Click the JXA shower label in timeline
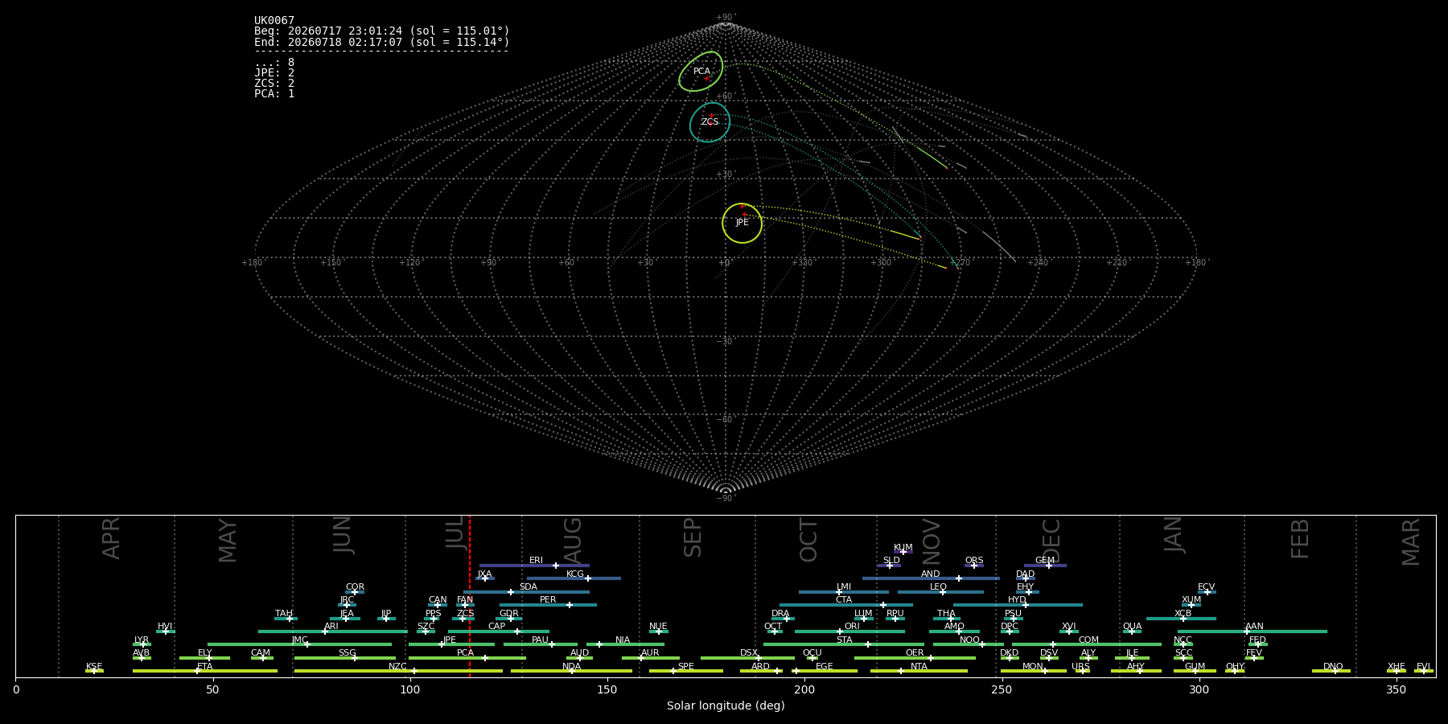Screen dimensions: 1448x724 [484, 574]
